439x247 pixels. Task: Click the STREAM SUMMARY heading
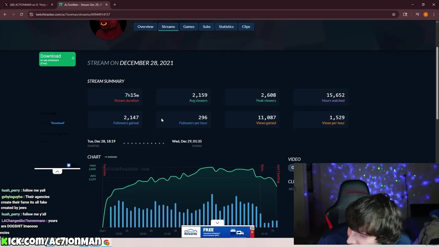pyautogui.click(x=106, y=81)
